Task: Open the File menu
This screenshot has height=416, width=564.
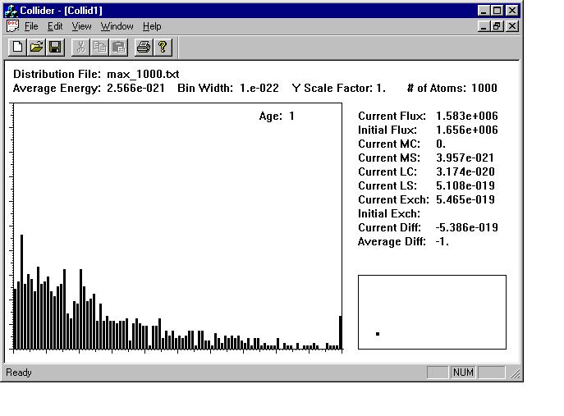Action: (x=31, y=26)
